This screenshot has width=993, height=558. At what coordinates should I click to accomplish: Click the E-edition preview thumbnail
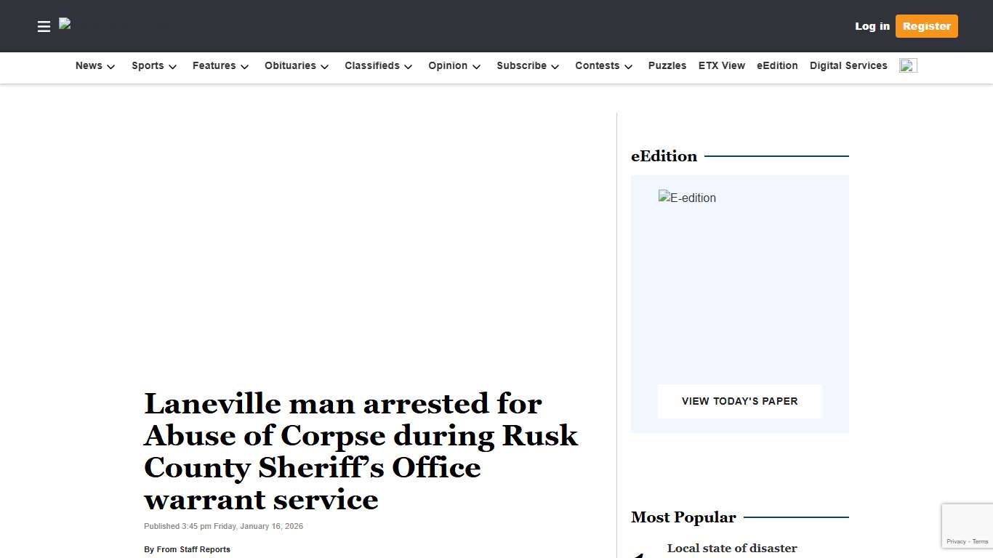coord(687,198)
